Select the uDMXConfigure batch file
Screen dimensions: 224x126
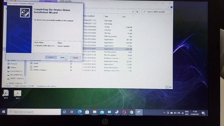coord(40,70)
